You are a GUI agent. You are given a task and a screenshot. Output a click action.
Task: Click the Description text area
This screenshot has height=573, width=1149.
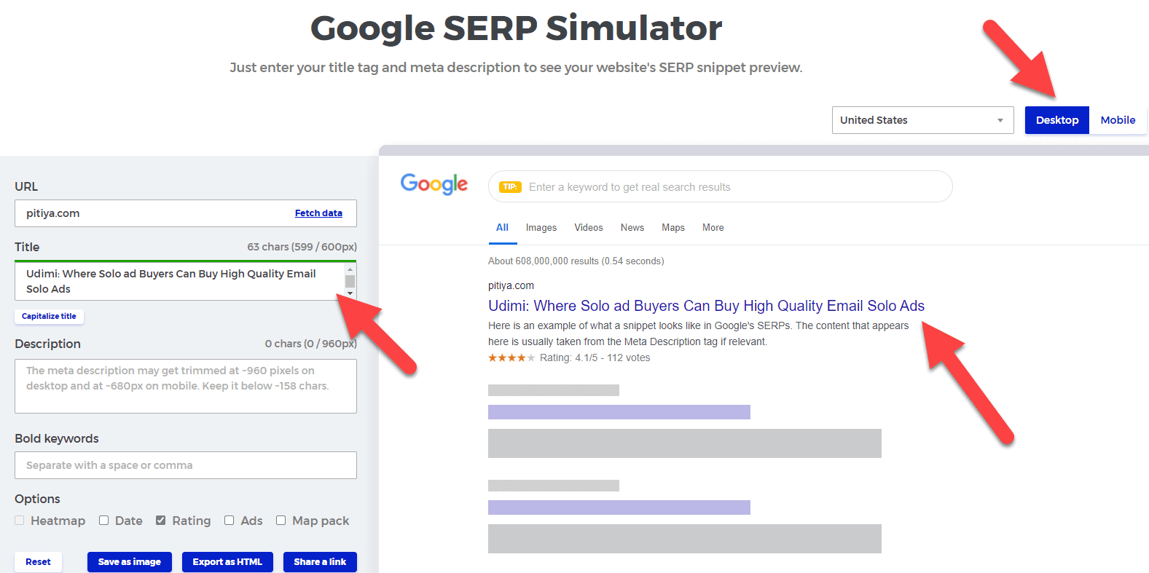coord(186,386)
